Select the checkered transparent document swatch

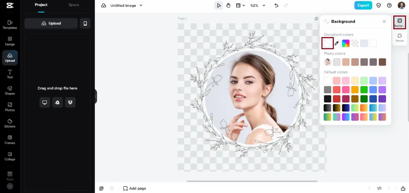pos(355,43)
